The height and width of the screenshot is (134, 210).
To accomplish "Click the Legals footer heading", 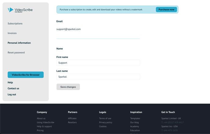I will pyautogui.click(x=103, y=112).
